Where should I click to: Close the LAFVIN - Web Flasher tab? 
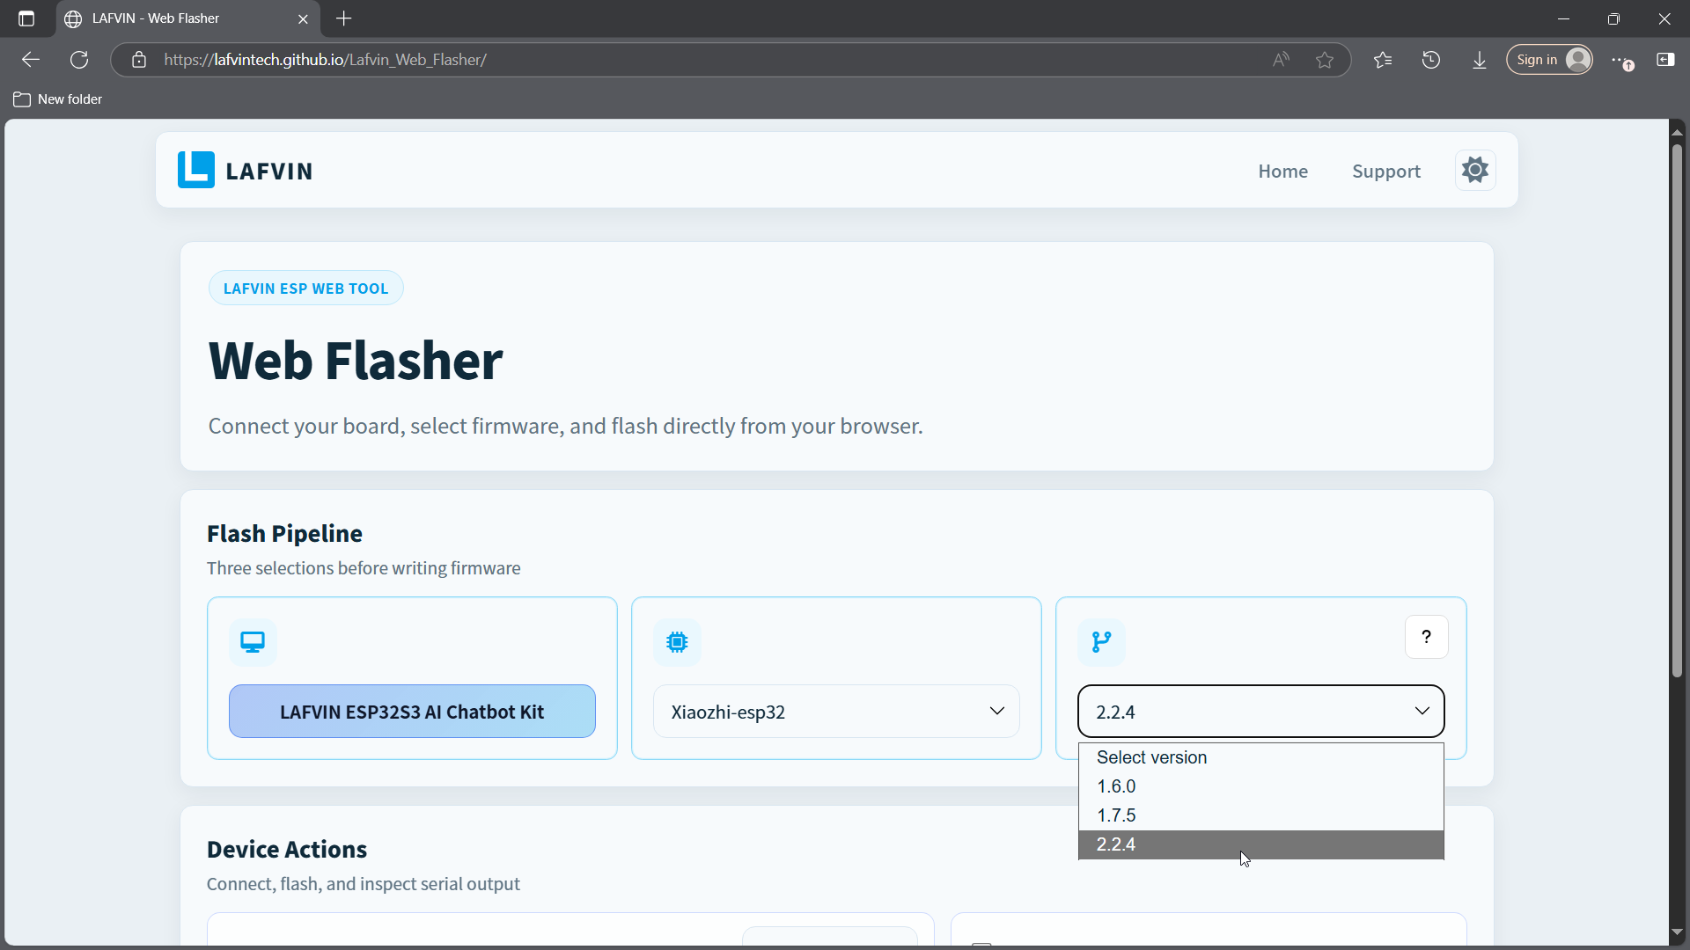point(303,18)
